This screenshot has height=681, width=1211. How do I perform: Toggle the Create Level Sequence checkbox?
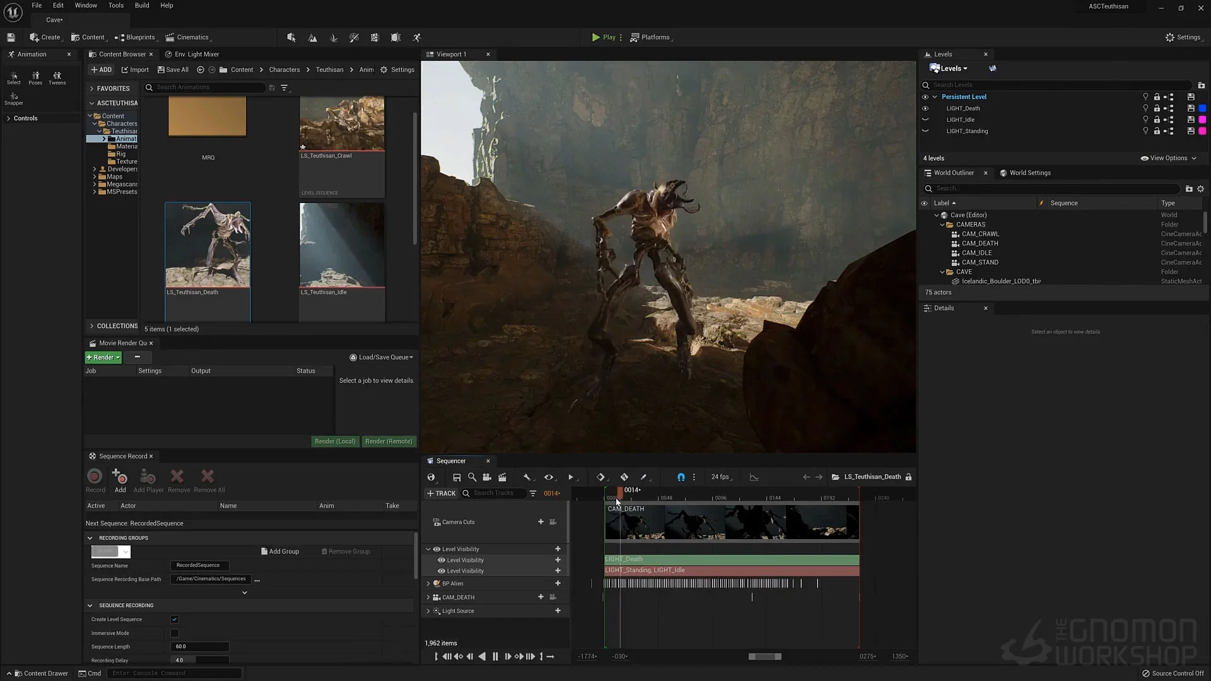175,620
